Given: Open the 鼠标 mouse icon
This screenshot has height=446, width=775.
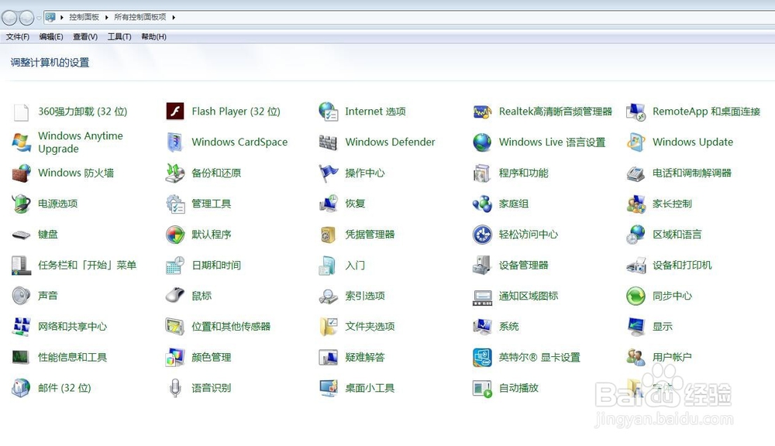Looking at the screenshot, I should [175, 295].
